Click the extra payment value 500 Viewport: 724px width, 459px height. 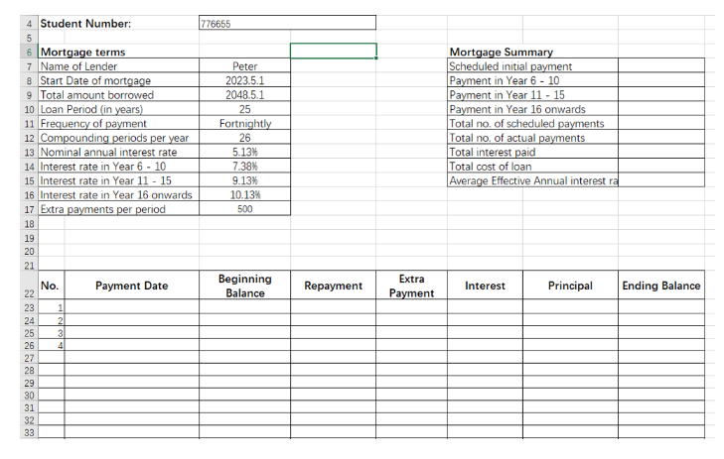pos(244,209)
